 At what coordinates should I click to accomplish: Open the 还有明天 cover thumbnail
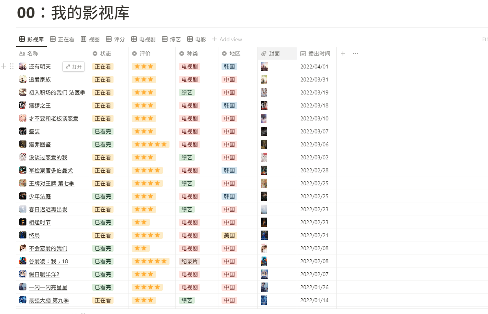[264, 66]
